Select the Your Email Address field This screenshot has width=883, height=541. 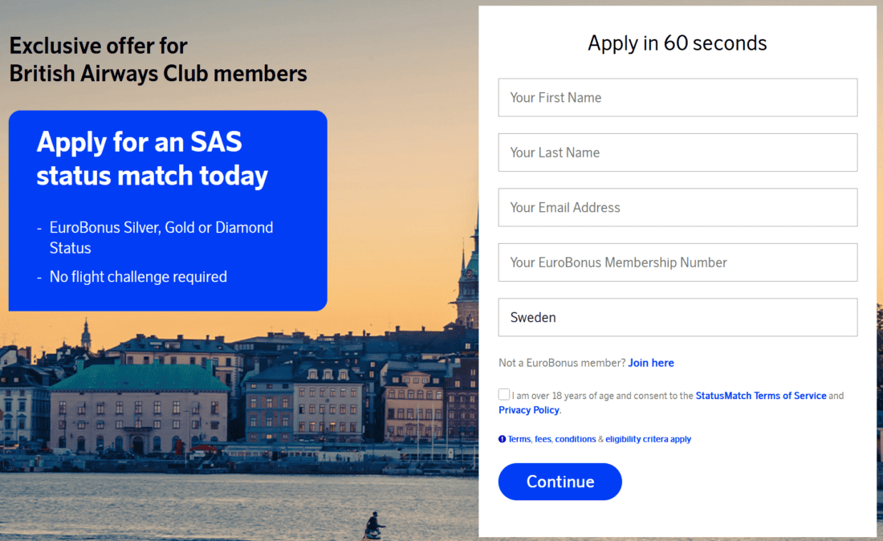(678, 207)
